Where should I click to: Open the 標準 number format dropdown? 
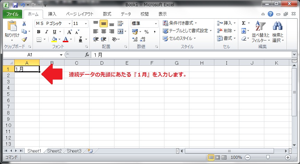pos(156,24)
